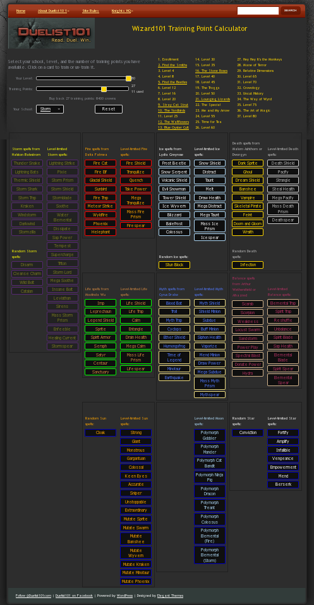Select the Wild Bolt spell card
Screen dimensions: 314x605
27,283
